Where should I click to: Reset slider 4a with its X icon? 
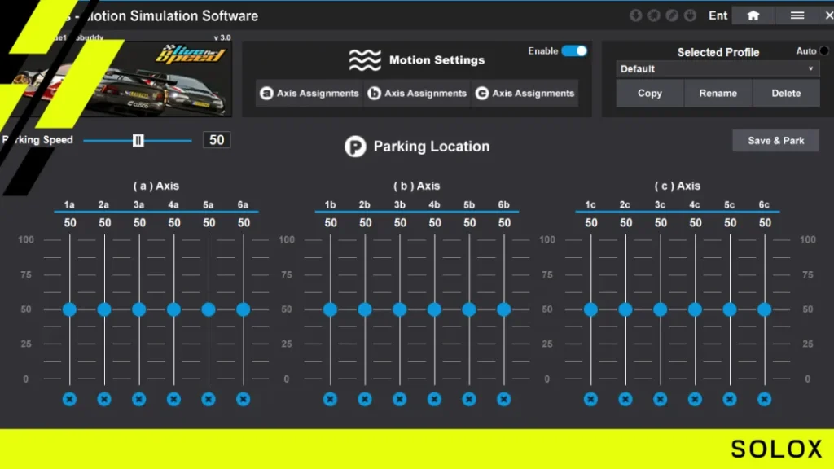tap(173, 399)
